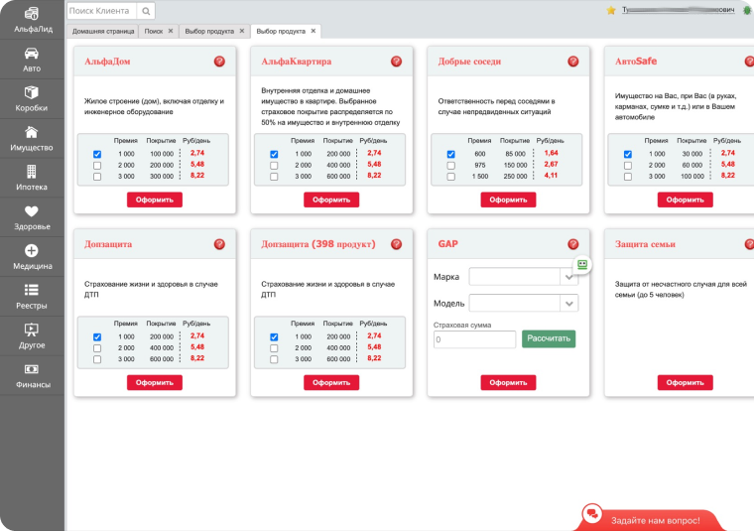Select Допзащита 2 000 premium option

pyautogui.click(x=97, y=348)
